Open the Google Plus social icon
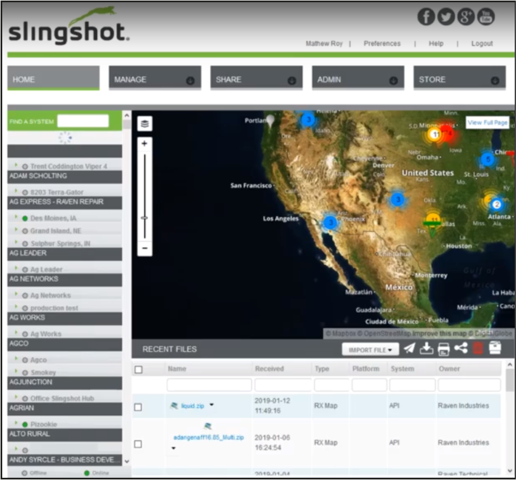The width and height of the screenshot is (517, 480). (466, 16)
